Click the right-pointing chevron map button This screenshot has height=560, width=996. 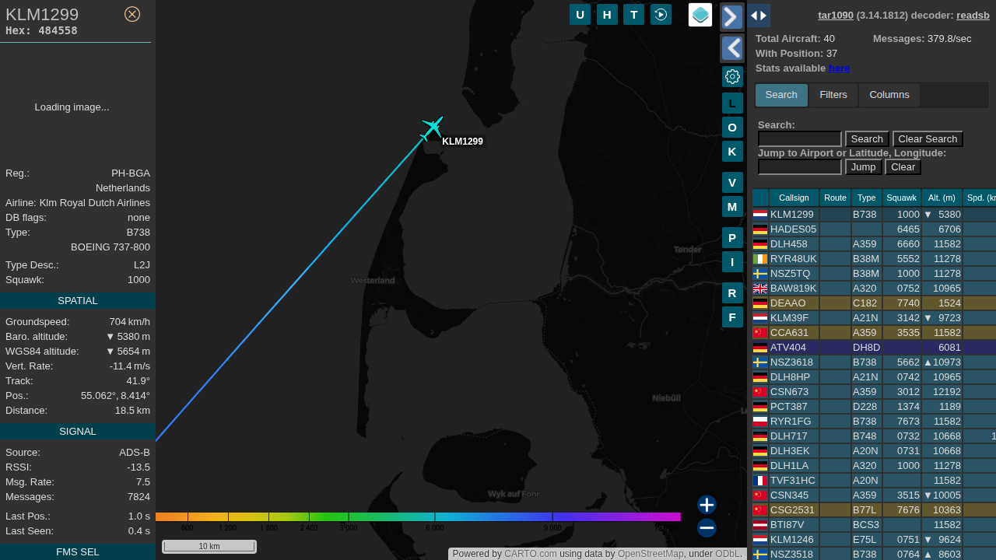(x=732, y=17)
